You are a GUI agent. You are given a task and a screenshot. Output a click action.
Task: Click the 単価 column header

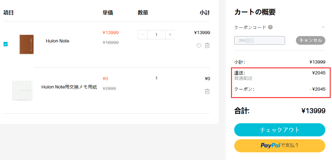point(108,13)
